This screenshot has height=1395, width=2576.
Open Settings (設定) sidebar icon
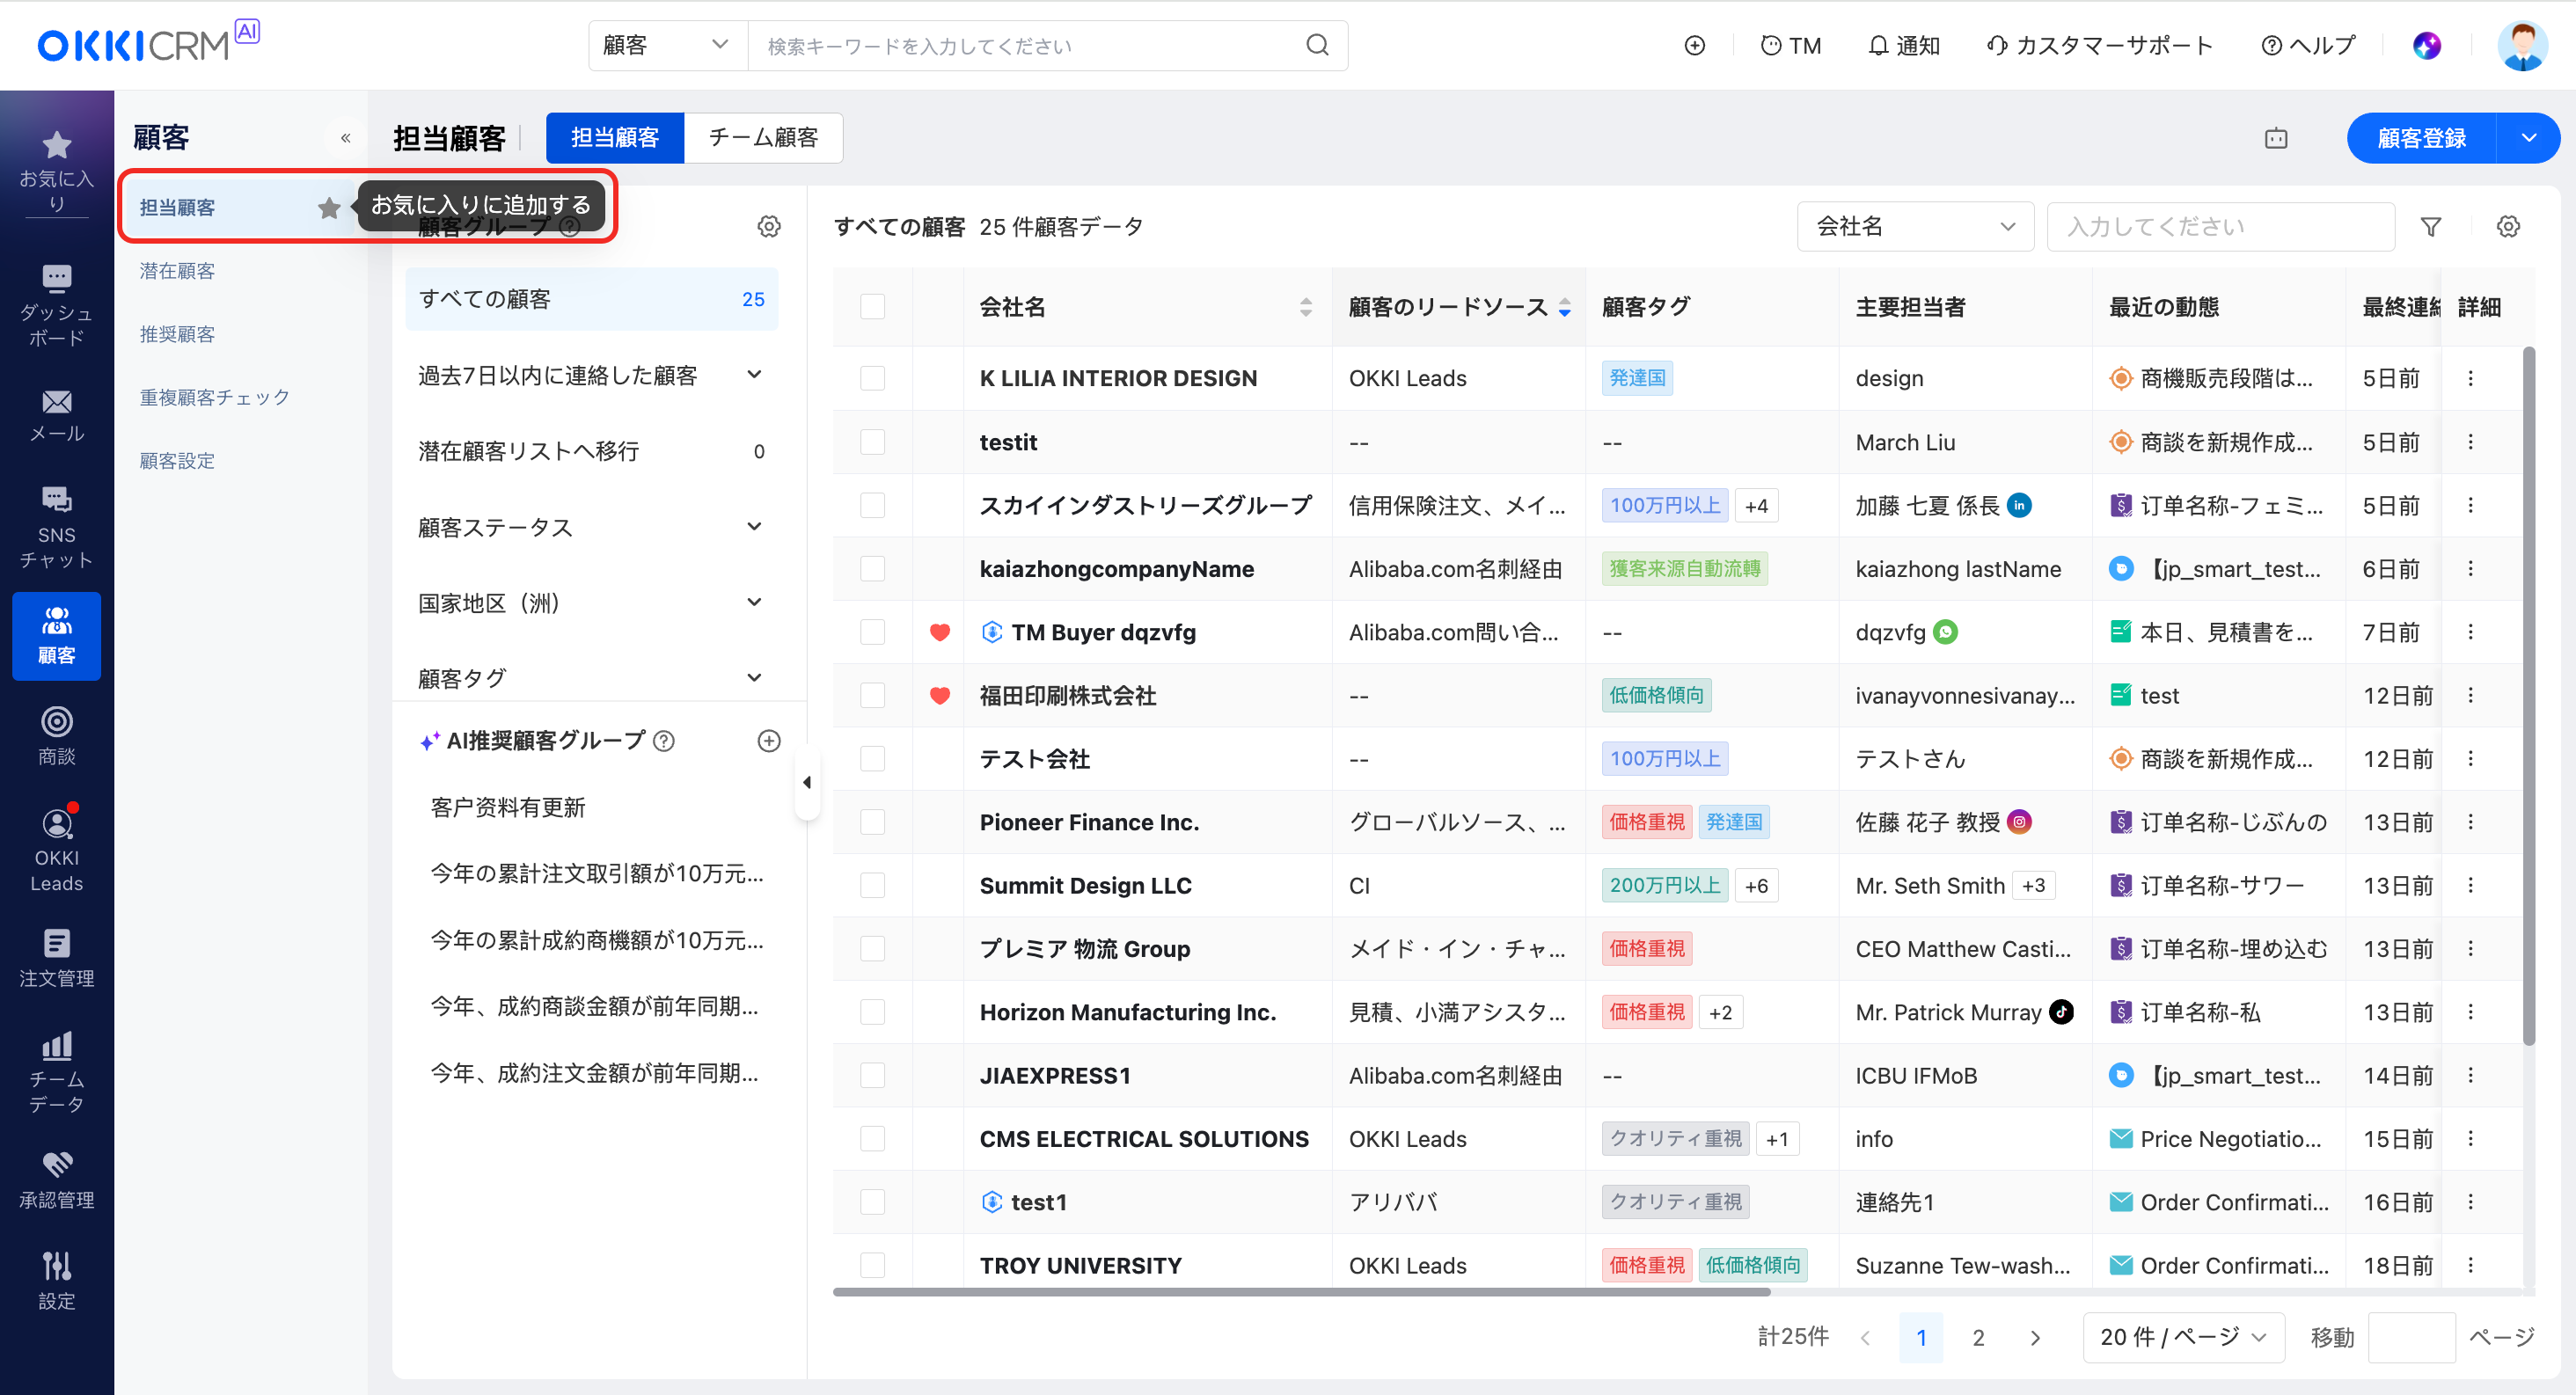(x=56, y=1280)
